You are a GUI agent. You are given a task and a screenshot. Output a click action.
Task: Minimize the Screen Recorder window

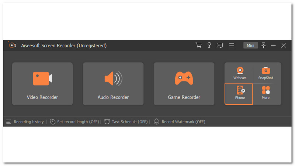click(x=273, y=46)
